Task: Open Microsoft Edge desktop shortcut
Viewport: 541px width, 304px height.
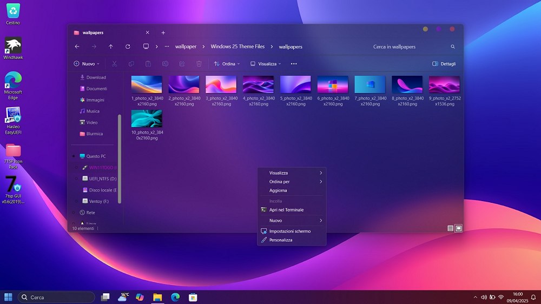Action: pyautogui.click(x=13, y=86)
